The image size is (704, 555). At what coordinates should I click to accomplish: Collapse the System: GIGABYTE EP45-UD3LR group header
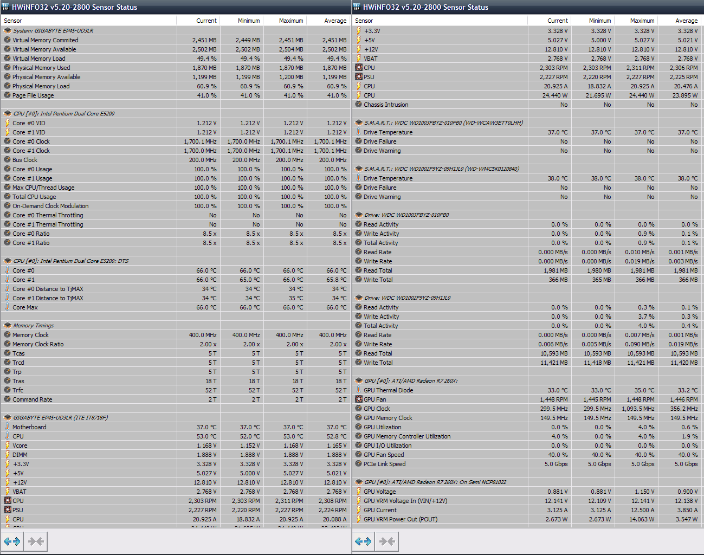click(8, 31)
